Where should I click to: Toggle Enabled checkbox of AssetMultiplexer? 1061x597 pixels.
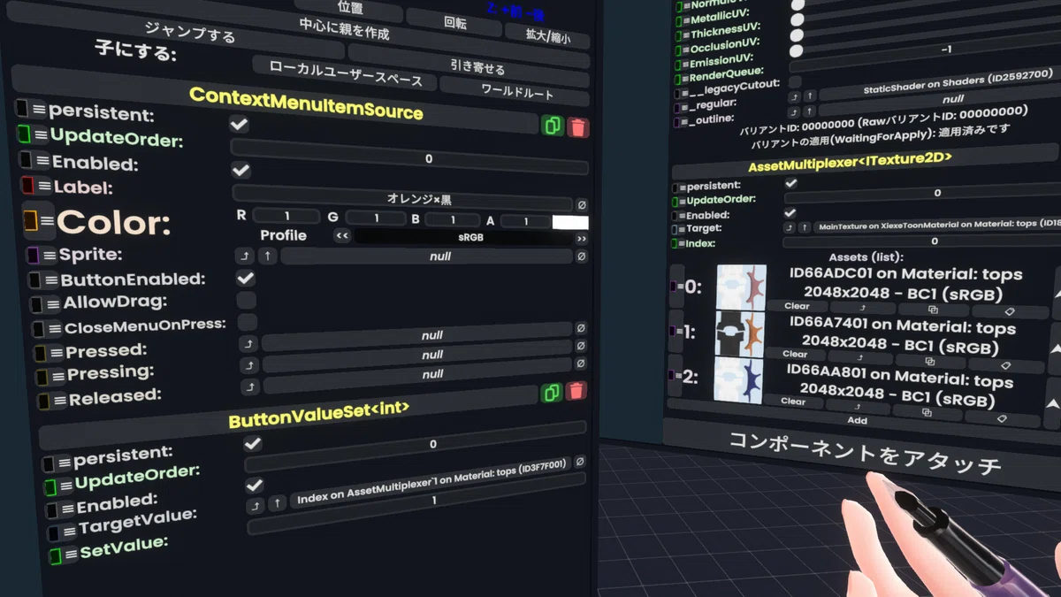click(790, 212)
